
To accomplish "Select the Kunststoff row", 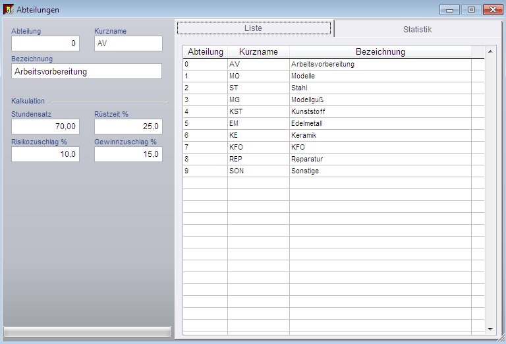I will [x=333, y=111].
